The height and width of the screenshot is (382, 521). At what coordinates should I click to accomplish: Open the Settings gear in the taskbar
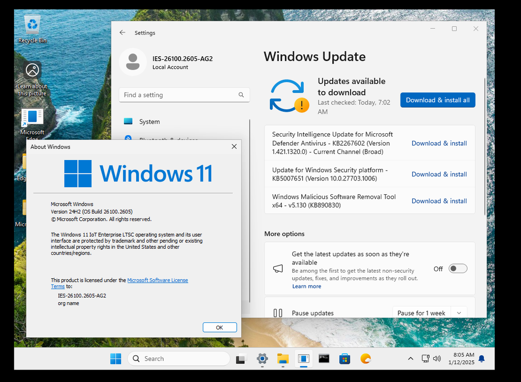pyautogui.click(x=262, y=359)
